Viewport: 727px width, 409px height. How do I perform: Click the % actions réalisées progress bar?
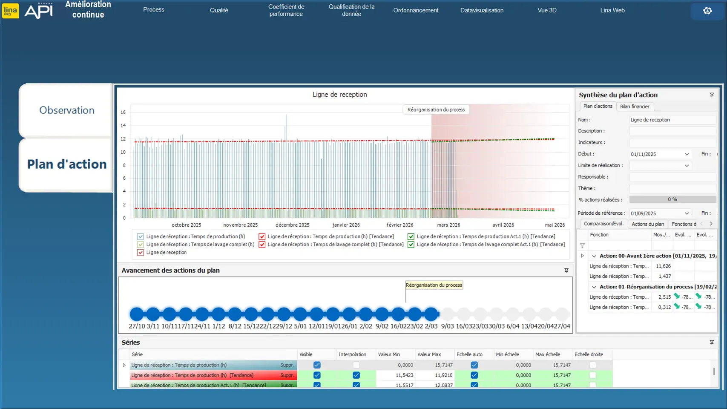pos(672,200)
